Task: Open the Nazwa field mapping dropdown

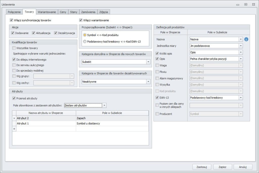Action: [x=241, y=39]
